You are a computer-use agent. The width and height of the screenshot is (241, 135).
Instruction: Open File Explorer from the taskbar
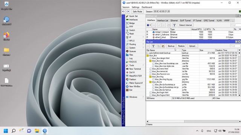pos(37,131)
